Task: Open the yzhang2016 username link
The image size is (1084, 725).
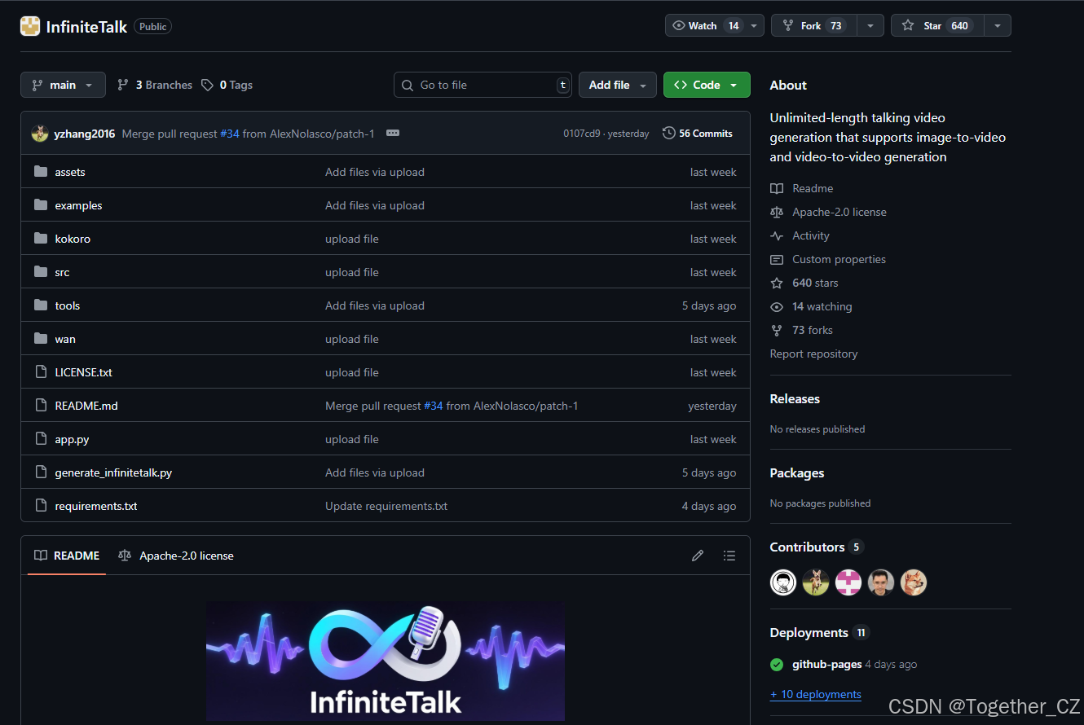Action: 85,134
